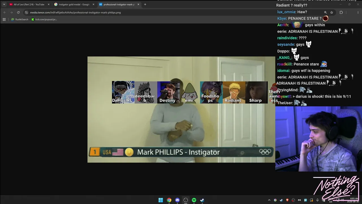
Task: Click the Sharp avatar in the overlay
Action: pos(256,92)
